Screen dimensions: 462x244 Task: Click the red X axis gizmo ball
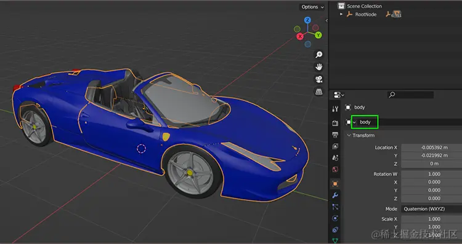(300, 36)
